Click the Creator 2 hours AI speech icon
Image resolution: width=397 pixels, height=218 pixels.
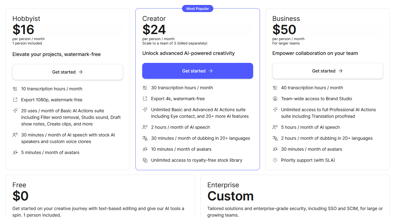click(x=145, y=127)
